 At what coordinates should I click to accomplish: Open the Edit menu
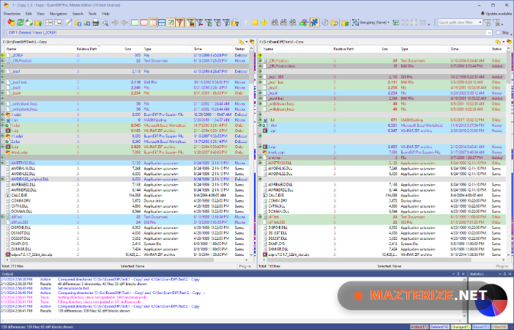coord(29,14)
